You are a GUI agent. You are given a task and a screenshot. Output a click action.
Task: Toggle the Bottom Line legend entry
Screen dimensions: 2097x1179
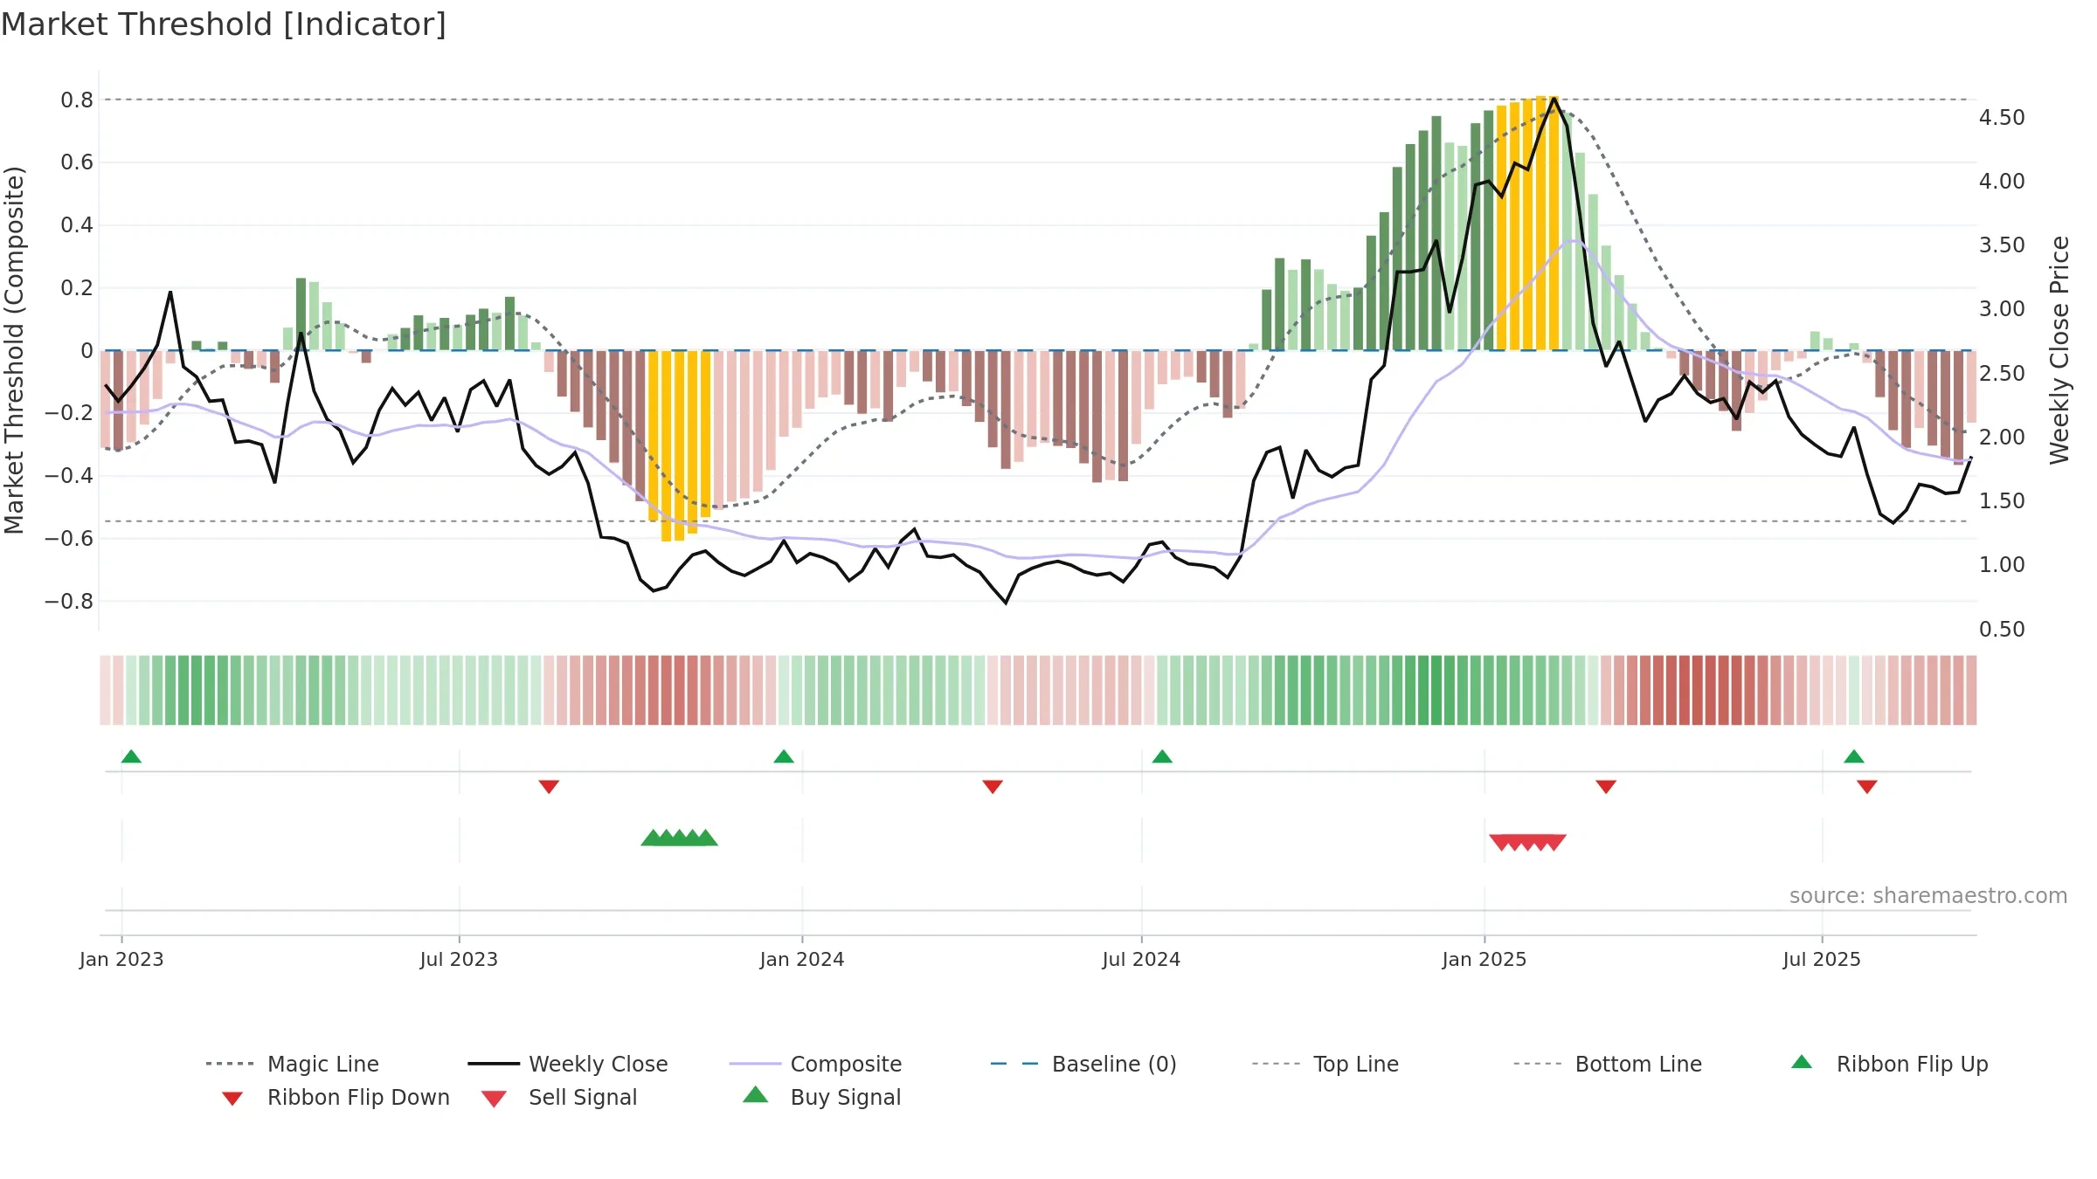[x=1608, y=1064]
